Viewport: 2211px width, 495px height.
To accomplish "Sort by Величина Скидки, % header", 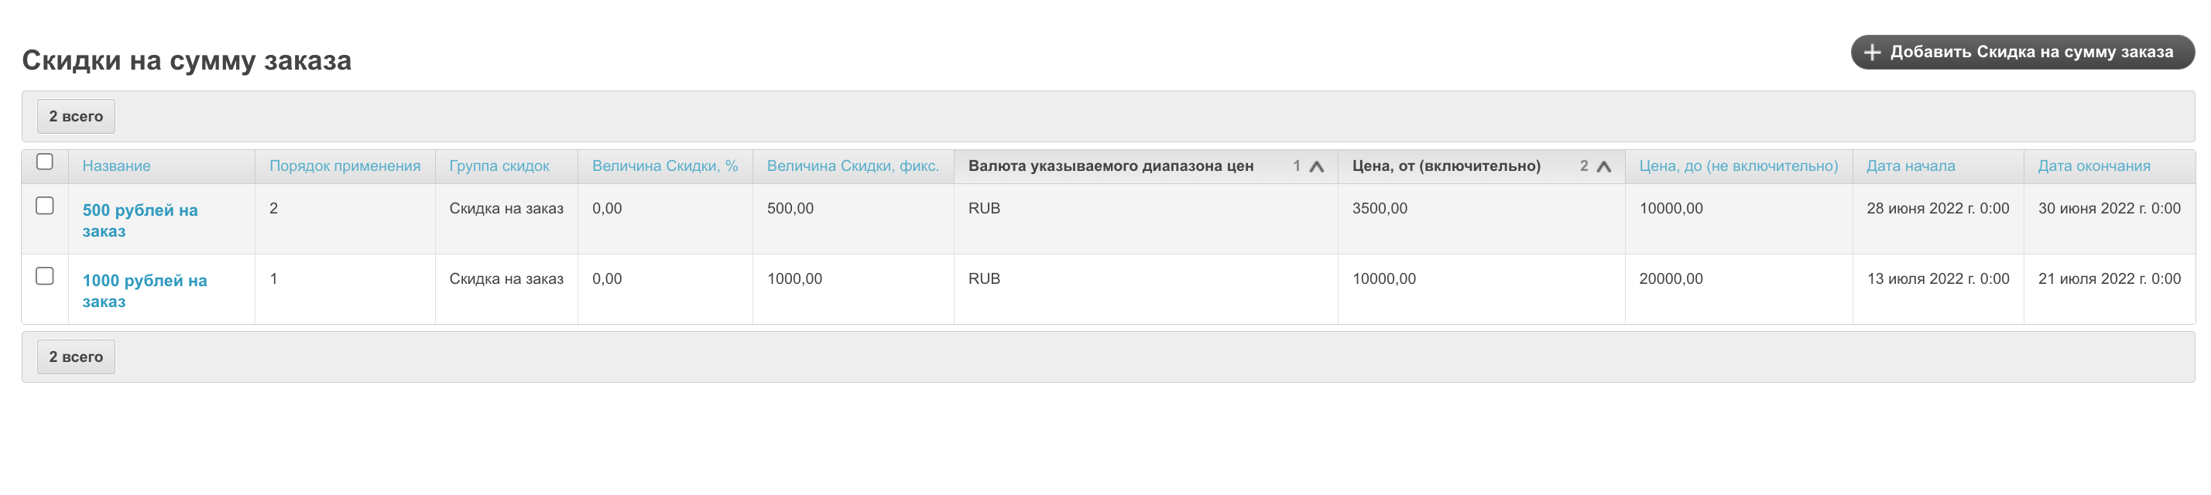I will pyautogui.click(x=664, y=166).
